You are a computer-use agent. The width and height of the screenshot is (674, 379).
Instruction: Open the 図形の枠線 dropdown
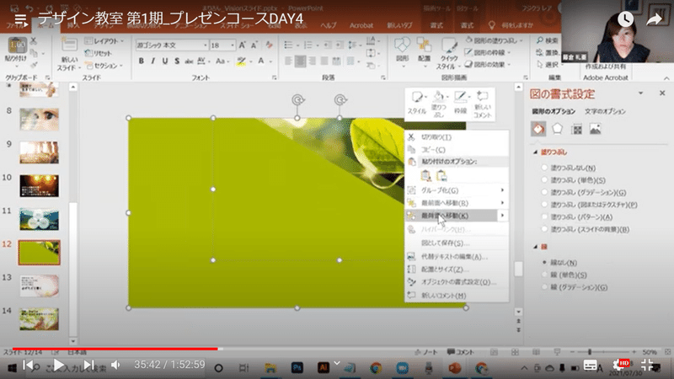pos(488,52)
